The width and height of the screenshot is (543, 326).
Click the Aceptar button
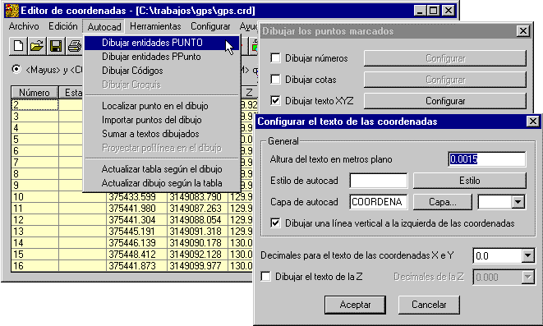[355, 305]
